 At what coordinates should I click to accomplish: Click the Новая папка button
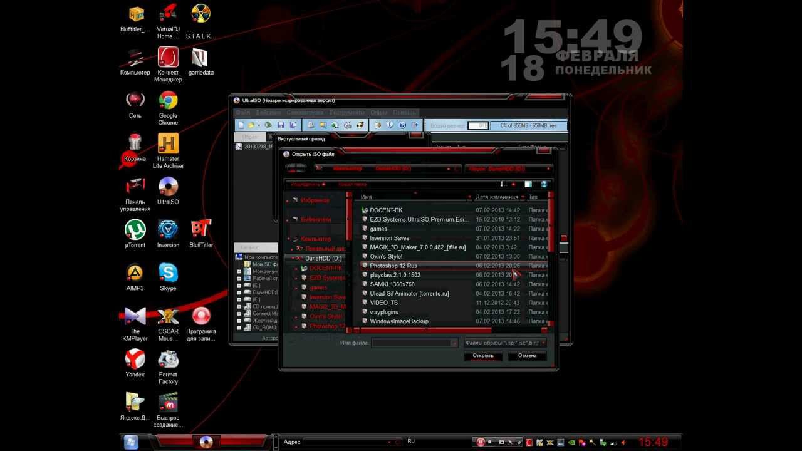pos(353,184)
